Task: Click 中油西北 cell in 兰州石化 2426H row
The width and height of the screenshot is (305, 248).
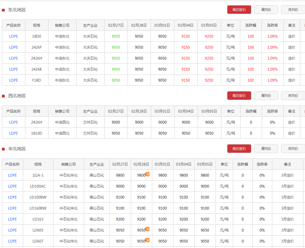Action: pos(62,122)
